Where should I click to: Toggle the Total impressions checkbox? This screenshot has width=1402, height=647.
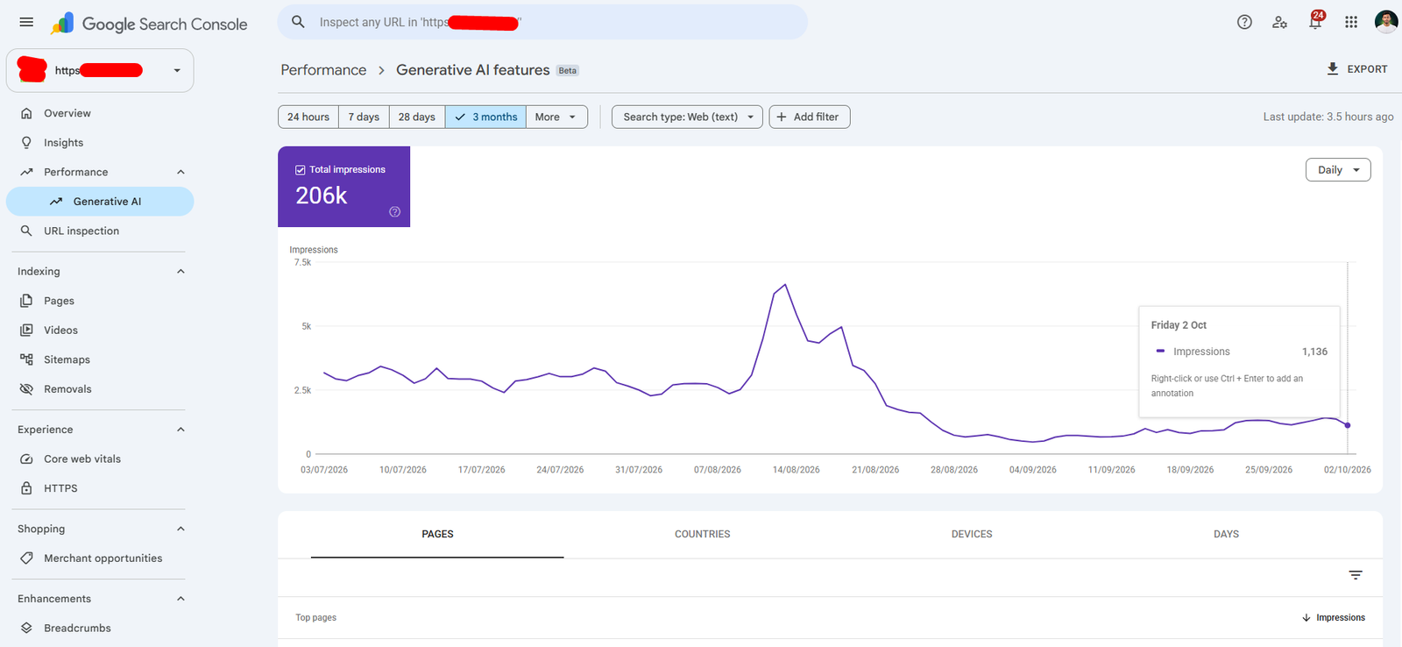(301, 170)
